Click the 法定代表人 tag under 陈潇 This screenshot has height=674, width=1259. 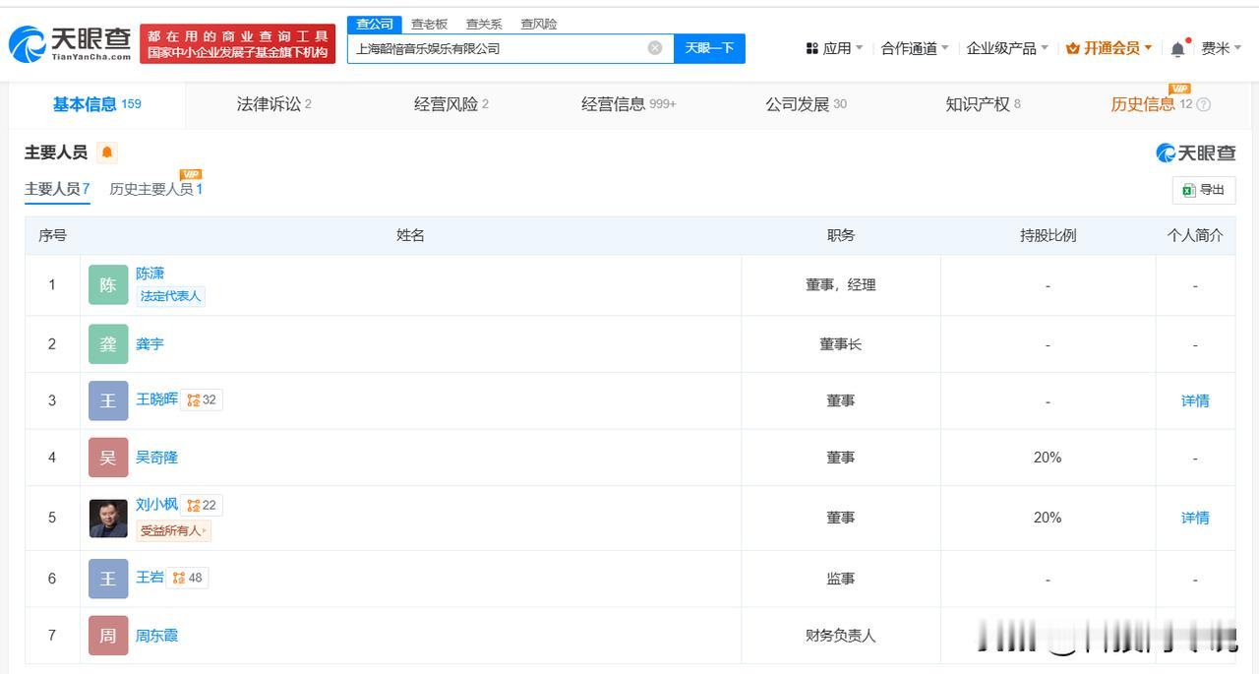(171, 296)
